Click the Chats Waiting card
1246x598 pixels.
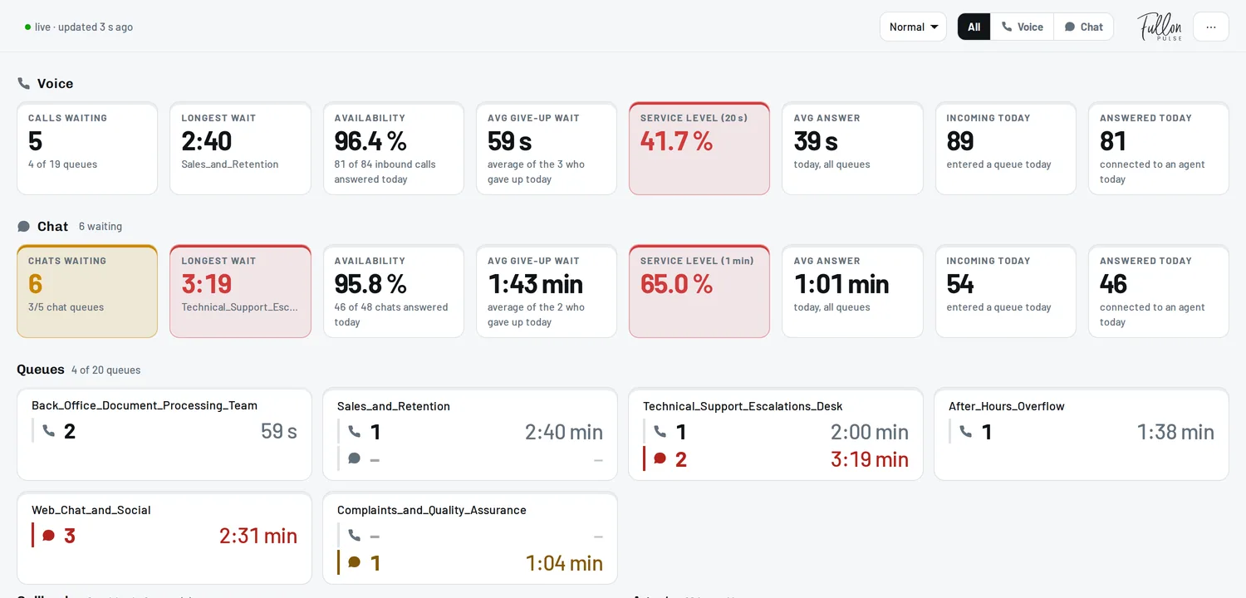87,292
